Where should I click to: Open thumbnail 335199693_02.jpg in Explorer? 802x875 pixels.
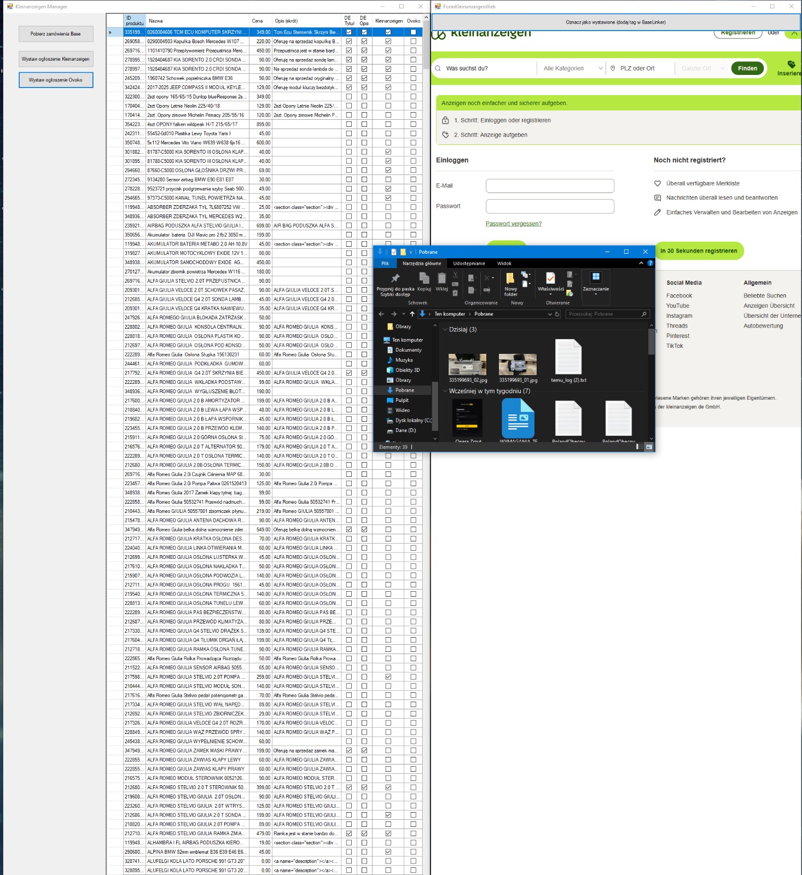point(468,365)
